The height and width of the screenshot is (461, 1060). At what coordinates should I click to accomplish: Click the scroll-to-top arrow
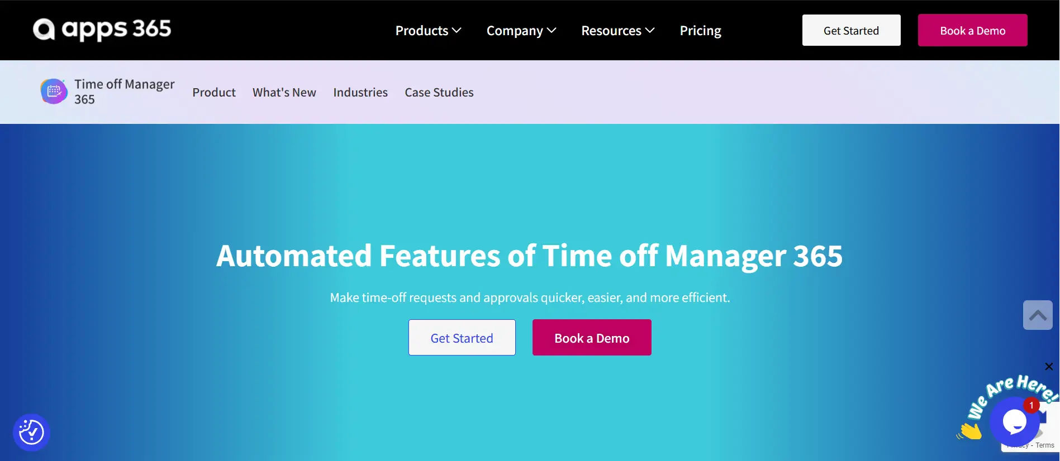click(x=1038, y=315)
